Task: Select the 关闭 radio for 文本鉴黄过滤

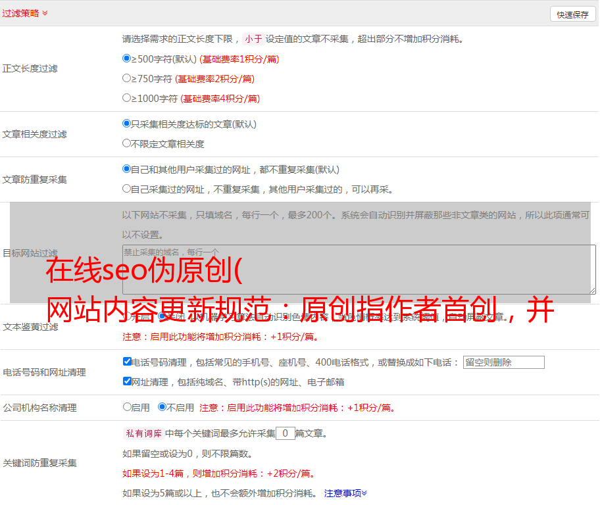Action: click(x=162, y=316)
